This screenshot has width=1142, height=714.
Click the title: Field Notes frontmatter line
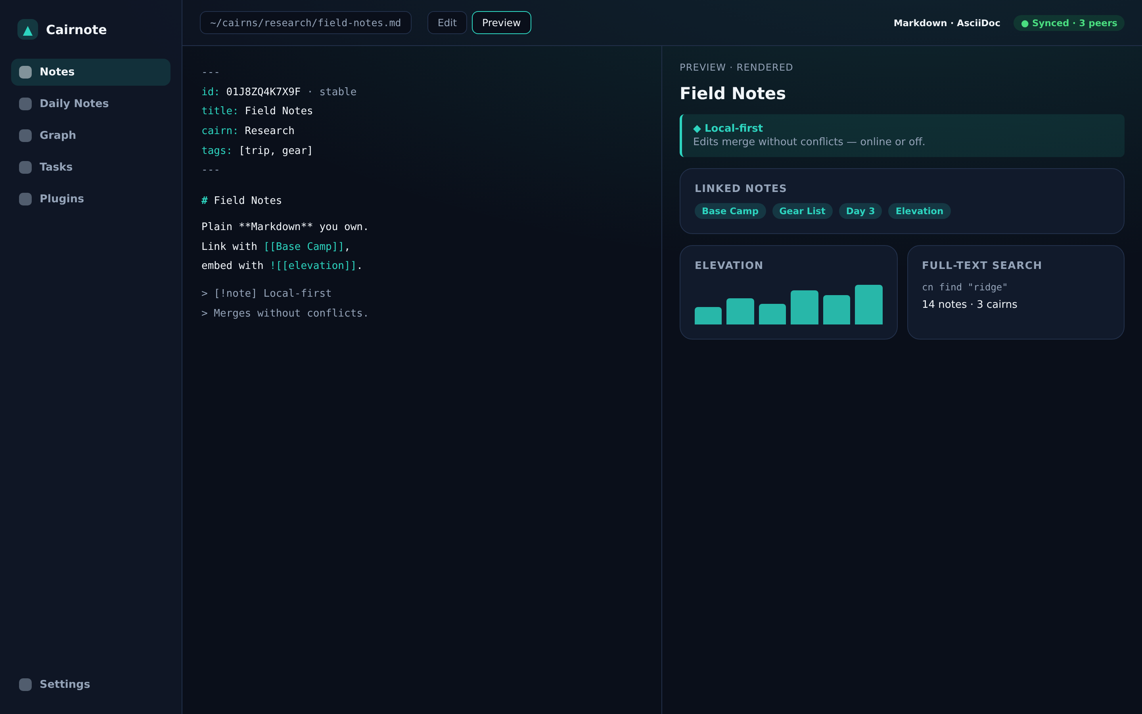[257, 111]
